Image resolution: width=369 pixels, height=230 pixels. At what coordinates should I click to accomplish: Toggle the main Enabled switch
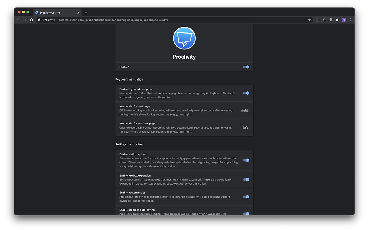point(246,67)
